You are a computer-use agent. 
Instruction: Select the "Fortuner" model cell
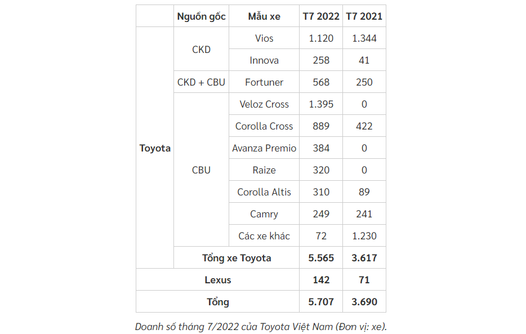264,82
